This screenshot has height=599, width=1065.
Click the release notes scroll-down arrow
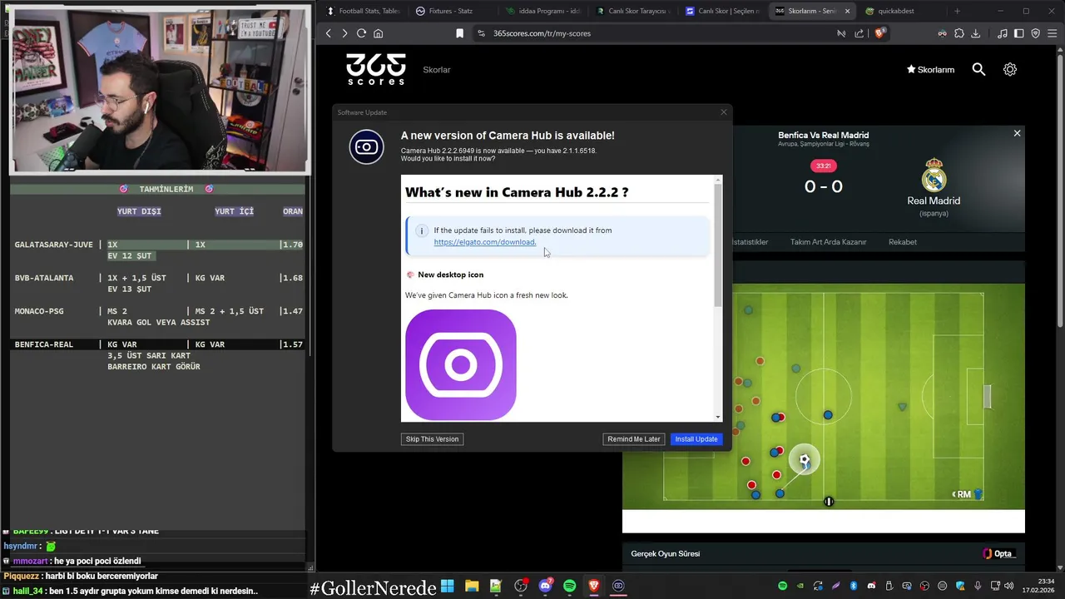tap(718, 417)
